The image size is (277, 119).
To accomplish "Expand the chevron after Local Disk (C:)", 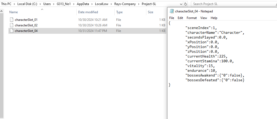I will tap(40, 4).
